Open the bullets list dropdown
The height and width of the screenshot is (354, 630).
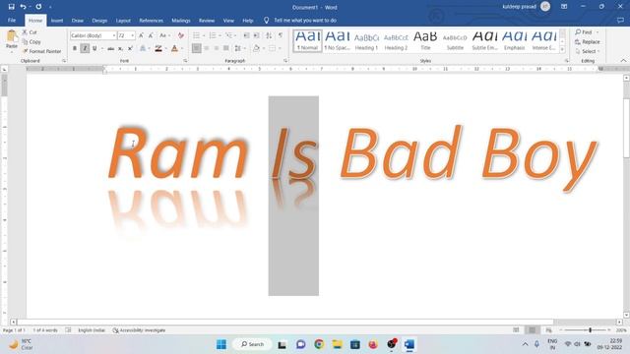pos(204,35)
